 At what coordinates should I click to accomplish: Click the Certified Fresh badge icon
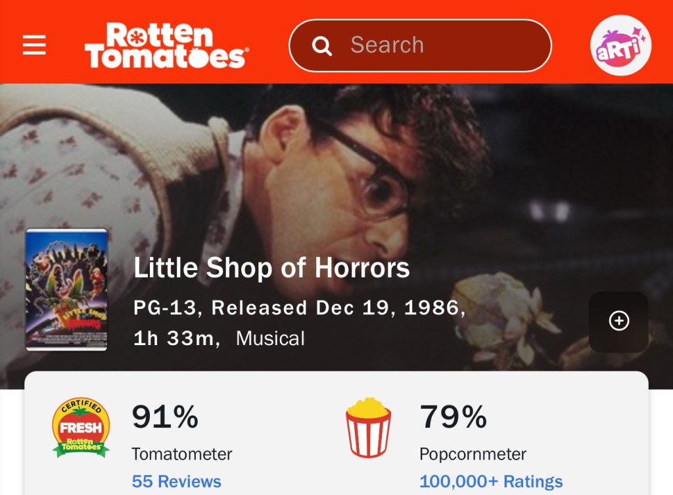[81, 427]
